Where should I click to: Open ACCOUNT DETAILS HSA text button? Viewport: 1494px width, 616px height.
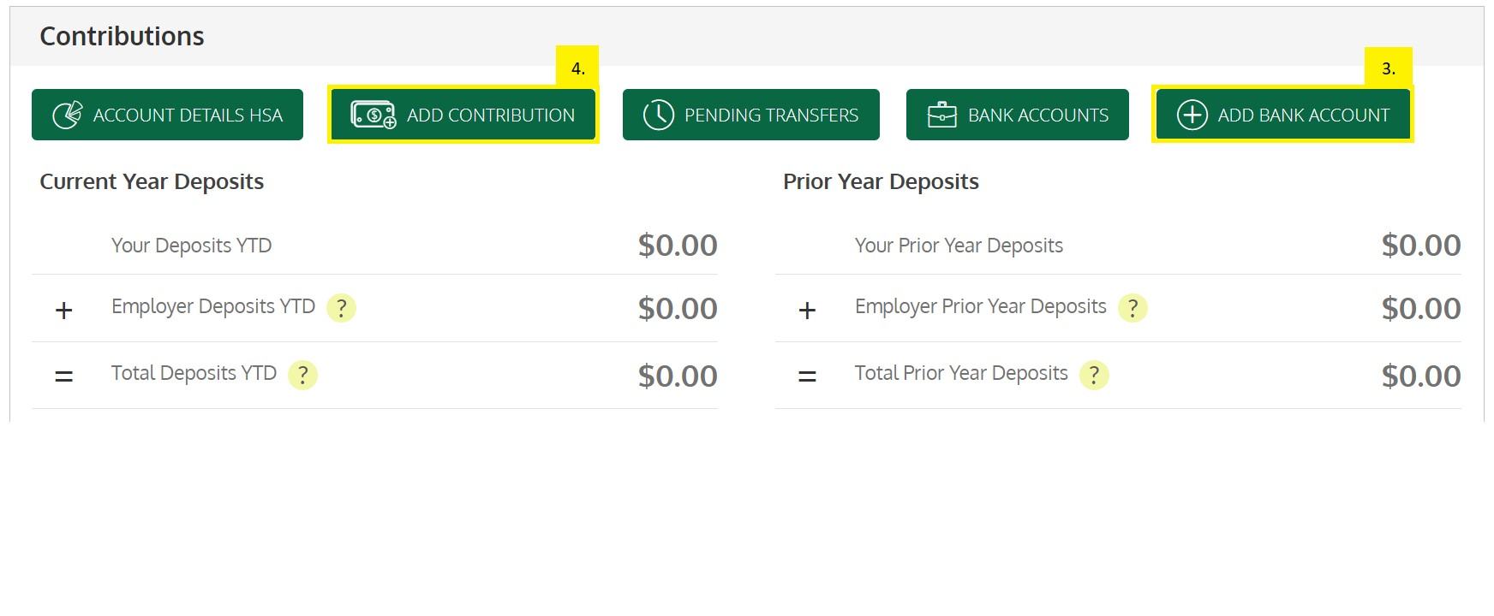point(188,115)
